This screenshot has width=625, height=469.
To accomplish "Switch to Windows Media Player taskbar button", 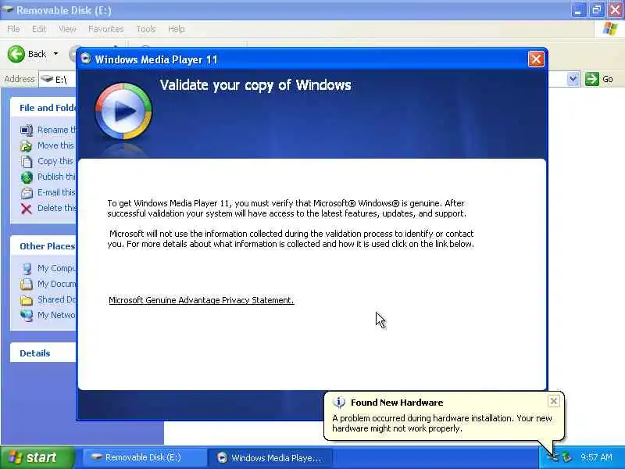I will click(x=271, y=458).
